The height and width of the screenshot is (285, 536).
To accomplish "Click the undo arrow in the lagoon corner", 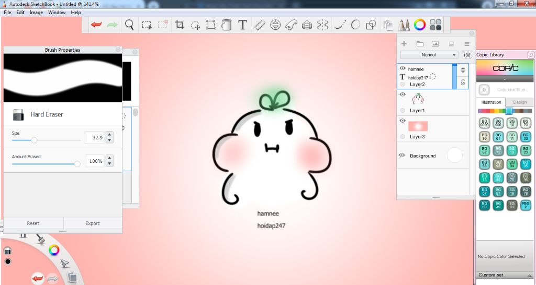I will [x=38, y=278].
